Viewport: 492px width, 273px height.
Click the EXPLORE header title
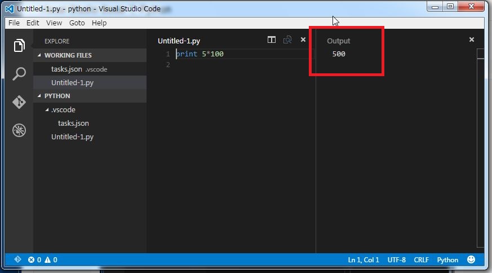[57, 41]
